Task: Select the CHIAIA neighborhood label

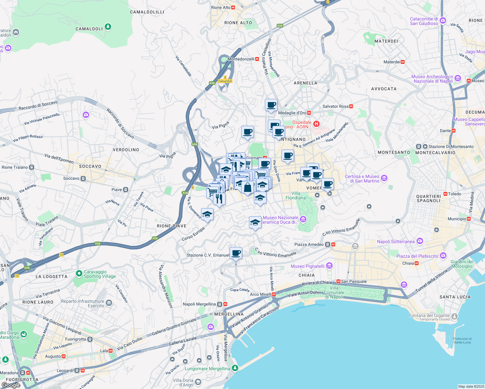Action: tap(307, 275)
